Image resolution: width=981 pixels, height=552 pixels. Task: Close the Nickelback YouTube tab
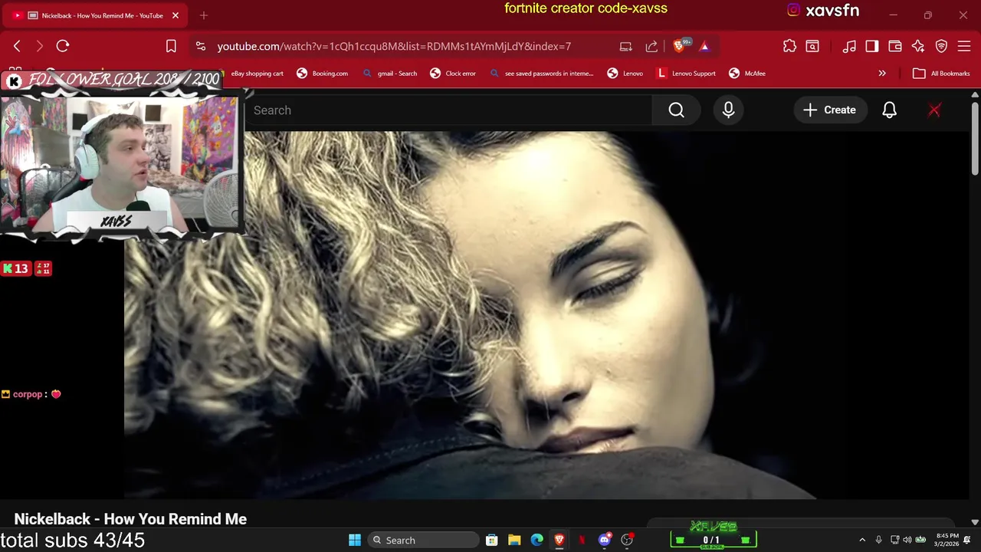(x=175, y=15)
